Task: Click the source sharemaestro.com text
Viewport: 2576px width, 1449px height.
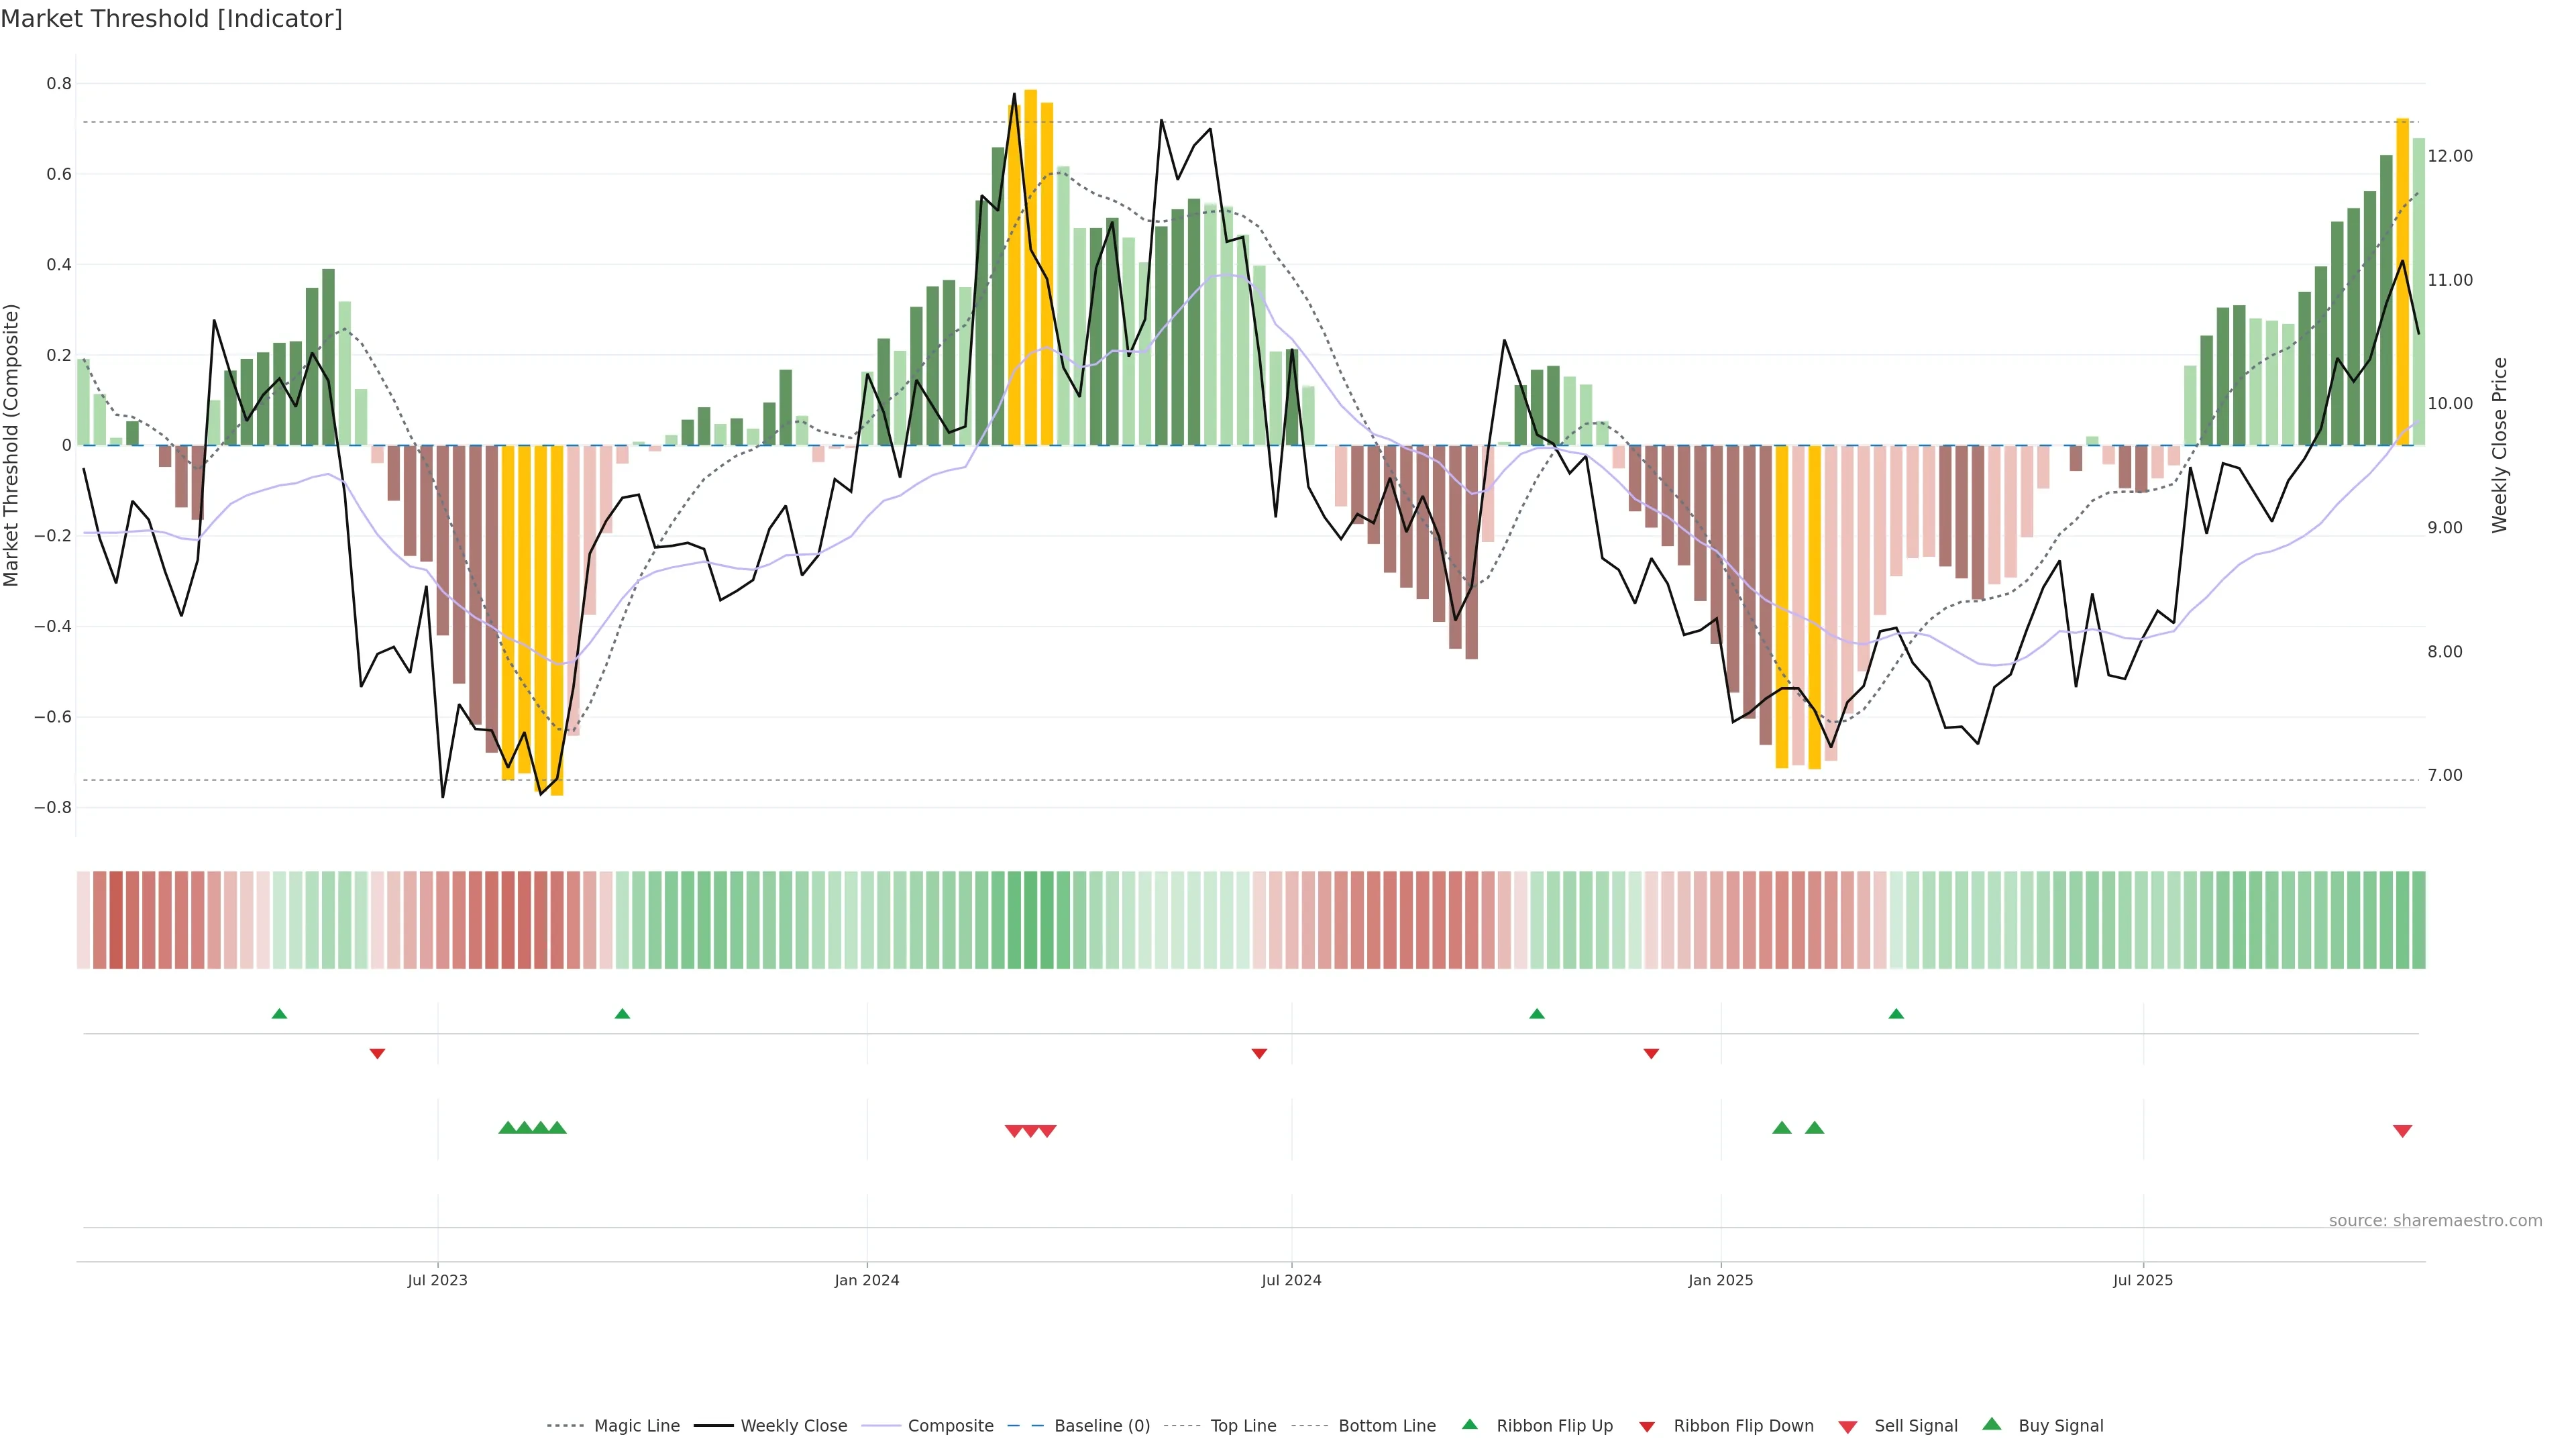Action: [2435, 1221]
